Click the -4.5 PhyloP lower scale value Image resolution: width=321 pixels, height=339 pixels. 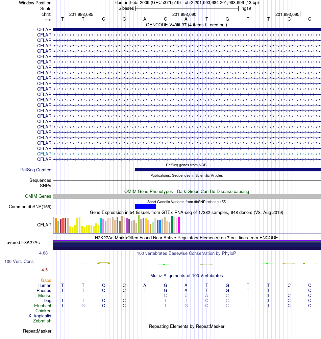pyautogui.click(x=44, y=270)
